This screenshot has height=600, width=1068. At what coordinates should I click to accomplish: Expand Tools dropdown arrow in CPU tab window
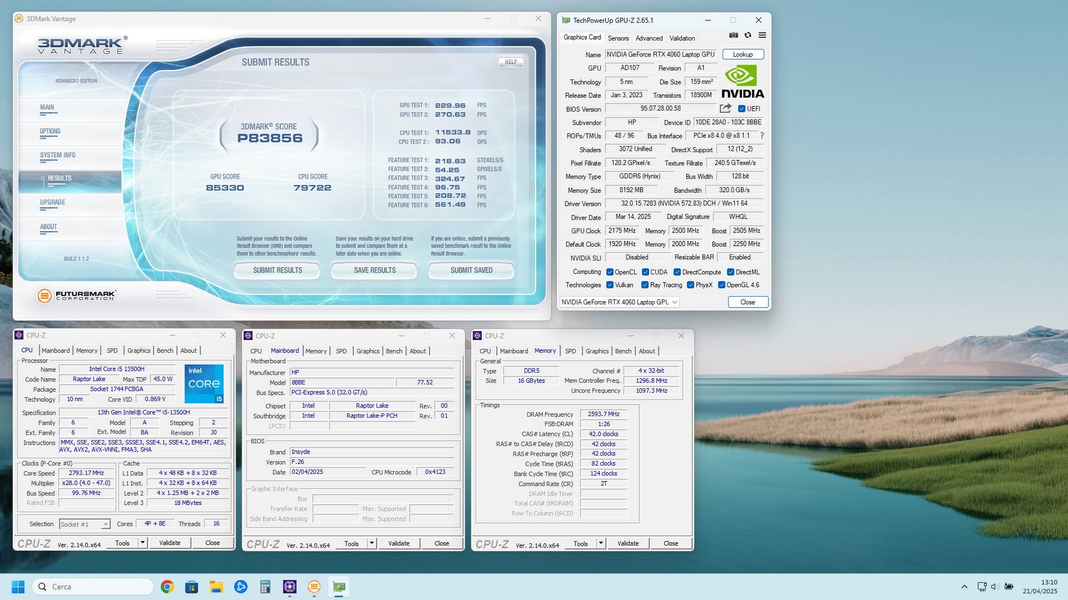tap(142, 543)
